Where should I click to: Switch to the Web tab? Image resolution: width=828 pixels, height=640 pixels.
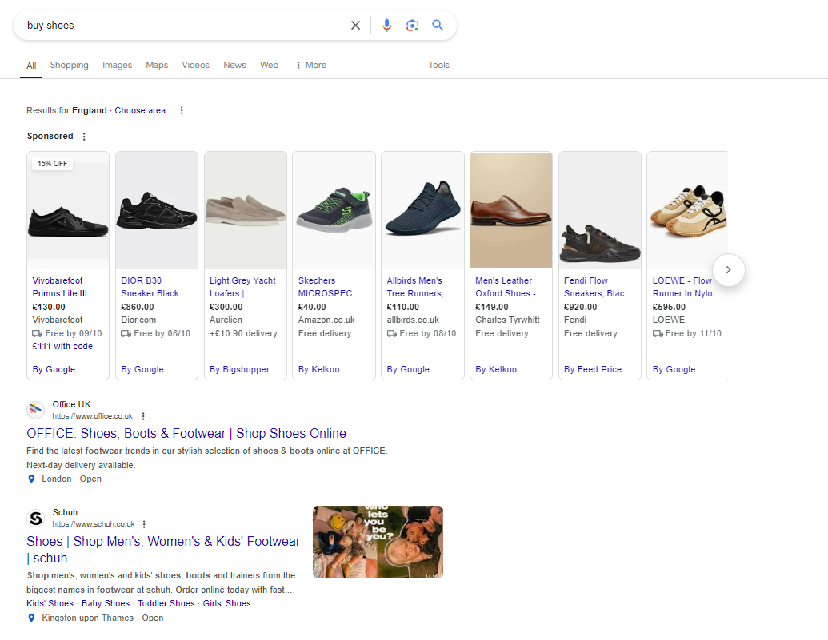click(x=269, y=65)
